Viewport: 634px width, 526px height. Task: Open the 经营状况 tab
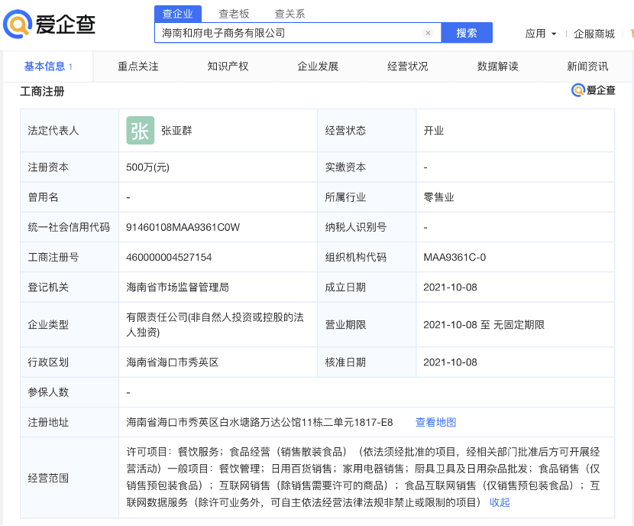pyautogui.click(x=408, y=67)
